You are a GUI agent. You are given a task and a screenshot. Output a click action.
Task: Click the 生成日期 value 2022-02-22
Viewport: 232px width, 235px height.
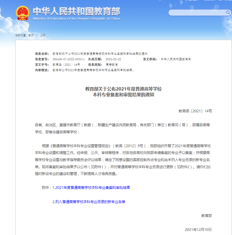click(113, 59)
